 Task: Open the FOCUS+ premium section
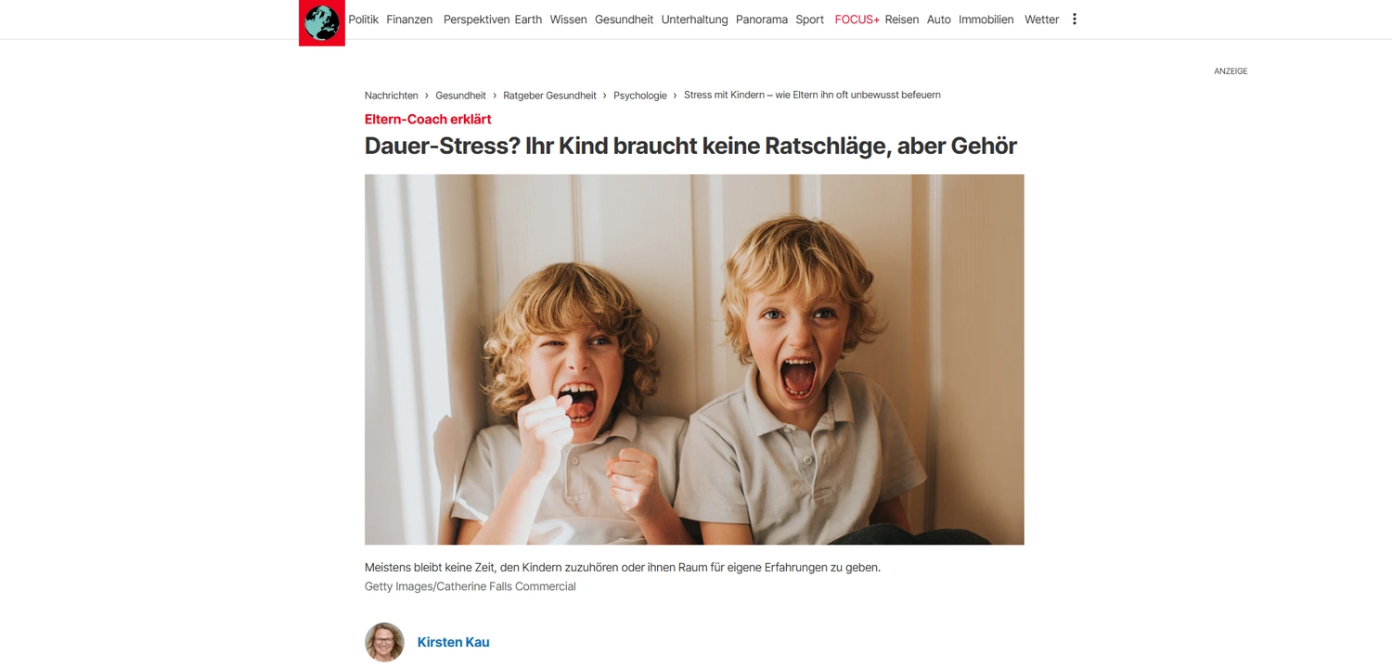pyautogui.click(x=857, y=19)
